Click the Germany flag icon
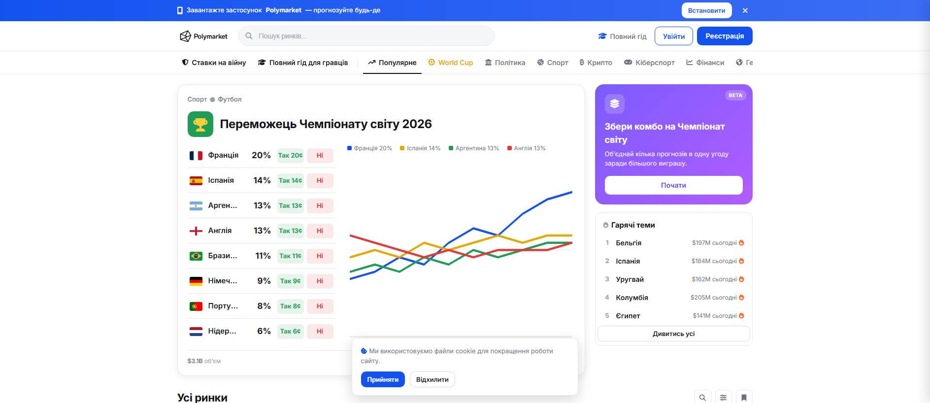This screenshot has width=930, height=403. pyautogui.click(x=196, y=281)
